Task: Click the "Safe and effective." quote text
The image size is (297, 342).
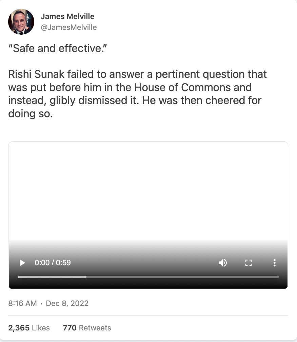Action: (58, 49)
